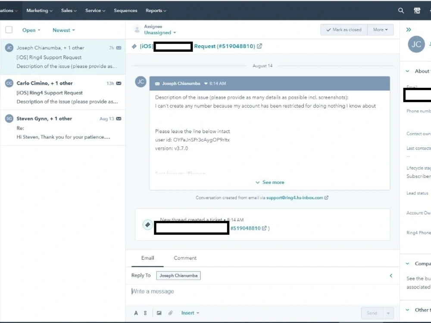Click the ticket icon beside [iOS] title
The height and width of the screenshot is (323, 431).
pyautogui.click(x=134, y=47)
